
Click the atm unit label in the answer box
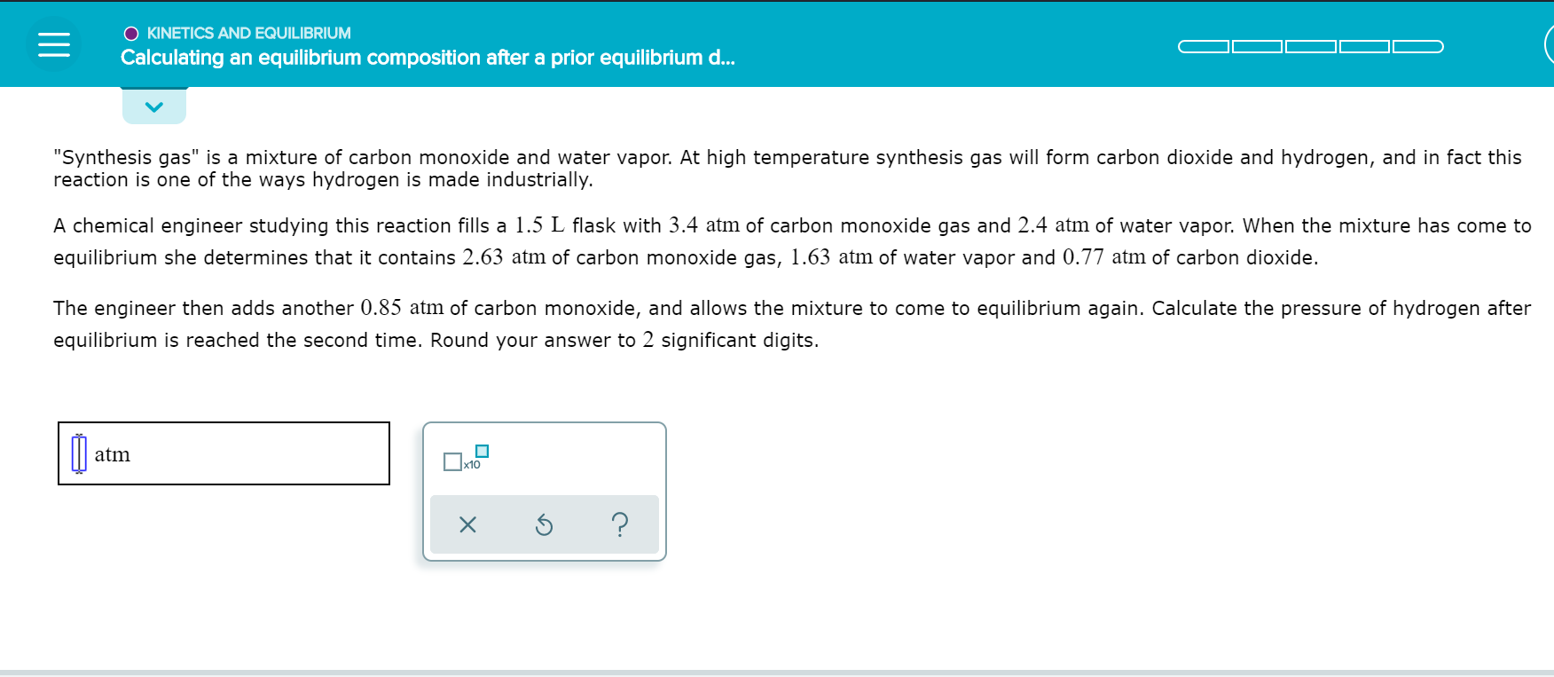[x=112, y=454]
